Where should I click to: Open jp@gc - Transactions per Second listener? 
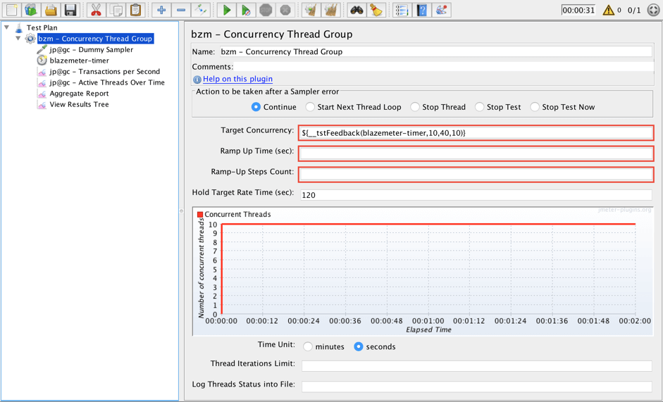click(x=104, y=71)
